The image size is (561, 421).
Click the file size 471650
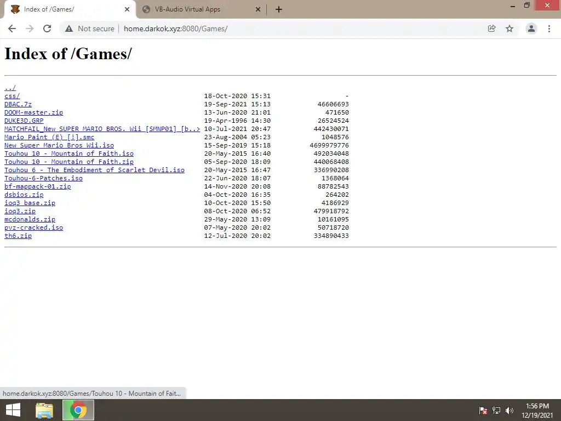point(337,112)
